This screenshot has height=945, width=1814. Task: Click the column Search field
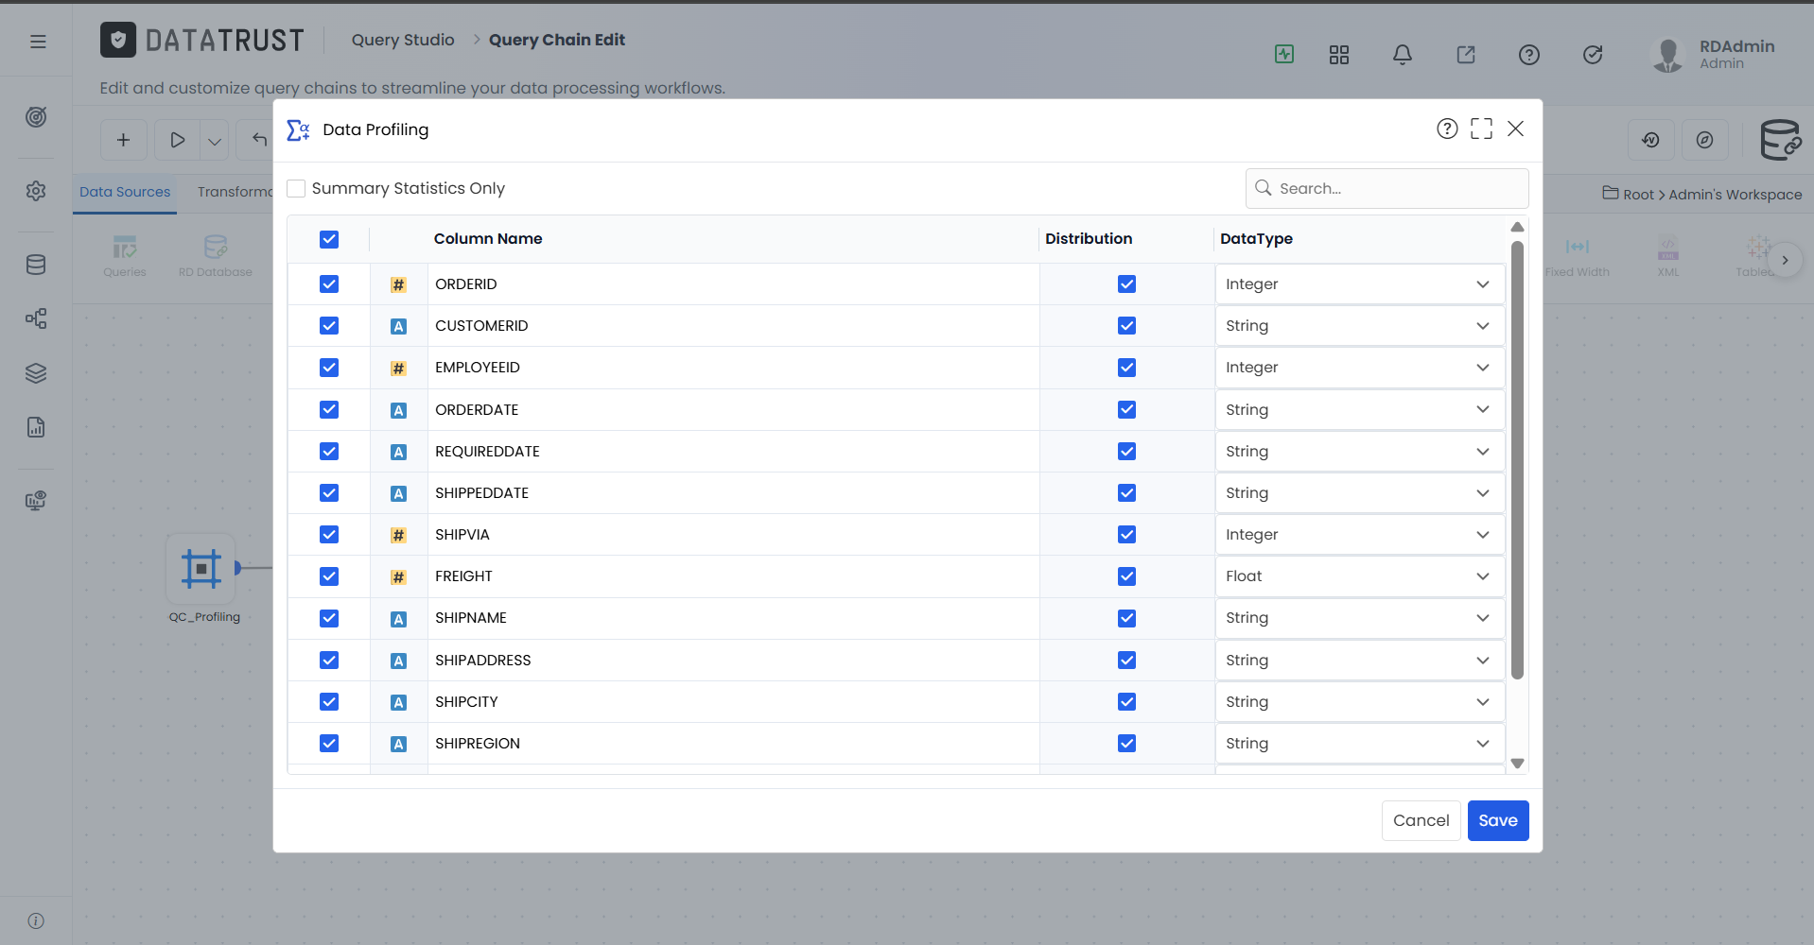(x=1387, y=188)
